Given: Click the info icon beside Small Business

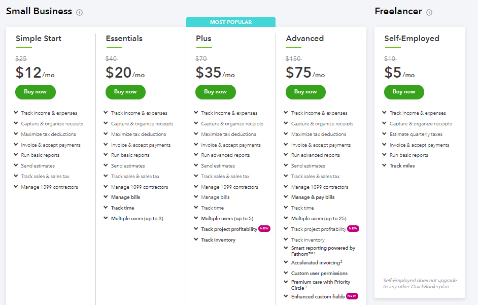Looking at the screenshot, I should [80, 12].
